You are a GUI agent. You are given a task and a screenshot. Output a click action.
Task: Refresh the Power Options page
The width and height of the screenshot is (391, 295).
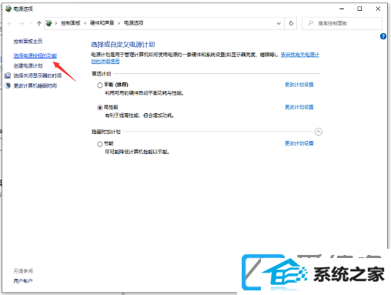pyautogui.click(x=291, y=23)
